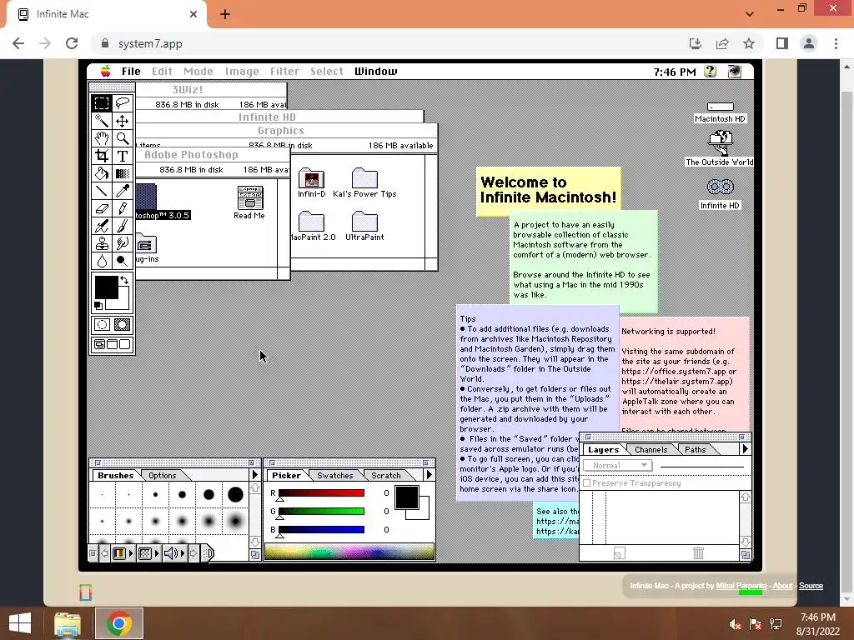Open the Chrome tab search chevron
Screen dimensions: 854x640
pos(750,14)
